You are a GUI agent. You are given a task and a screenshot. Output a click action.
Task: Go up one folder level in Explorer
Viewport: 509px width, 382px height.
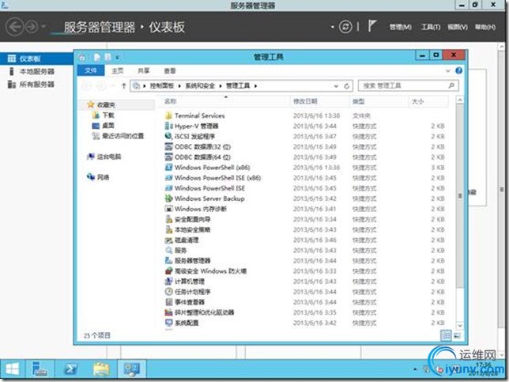123,86
